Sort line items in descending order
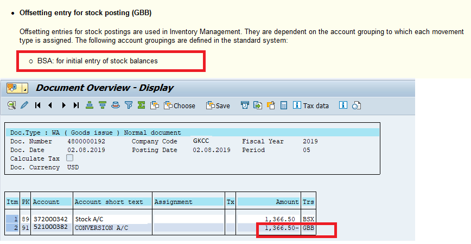 (101, 105)
